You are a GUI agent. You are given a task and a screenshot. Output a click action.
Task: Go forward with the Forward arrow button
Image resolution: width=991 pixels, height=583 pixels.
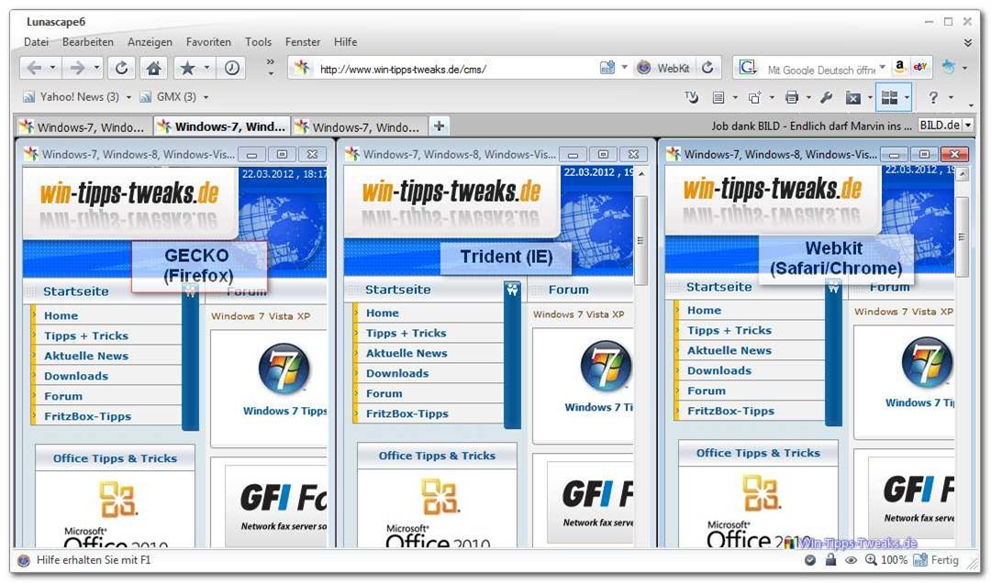pyautogui.click(x=77, y=68)
